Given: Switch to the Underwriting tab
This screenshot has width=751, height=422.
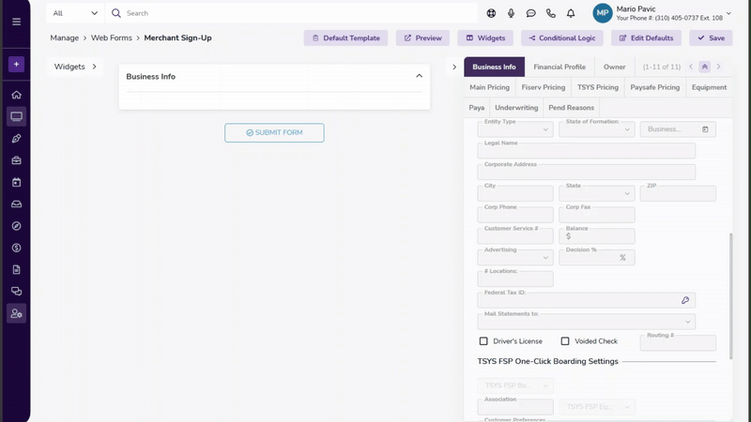Looking at the screenshot, I should click(x=516, y=108).
